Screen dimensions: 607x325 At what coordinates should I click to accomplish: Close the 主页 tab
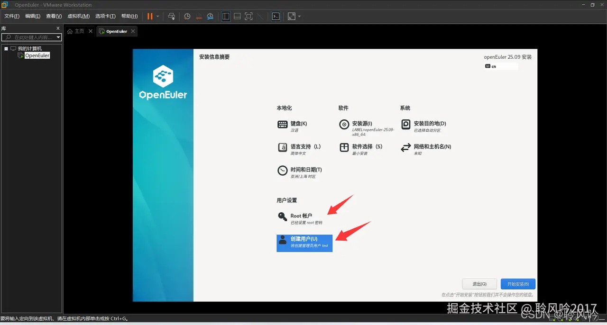pos(91,31)
